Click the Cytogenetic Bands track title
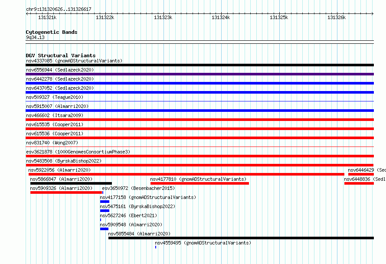This screenshot has height=264, width=386. tap(52, 32)
